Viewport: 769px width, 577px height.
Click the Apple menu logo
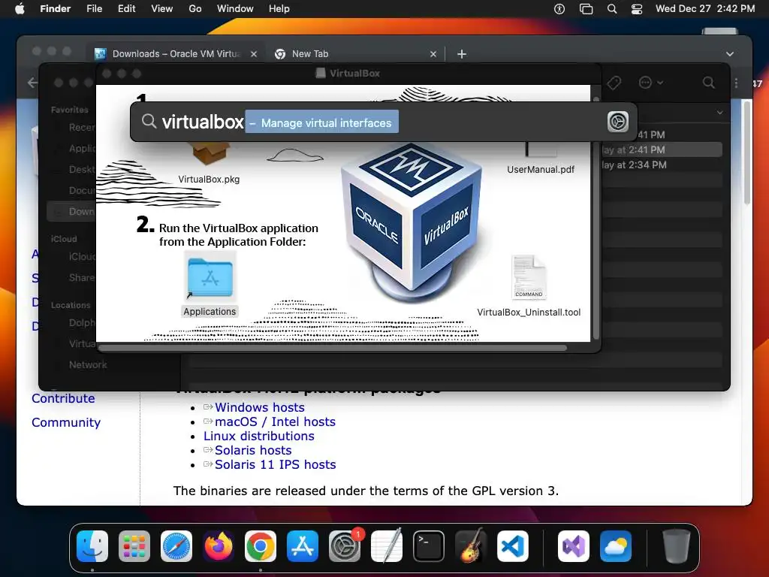(x=20, y=9)
